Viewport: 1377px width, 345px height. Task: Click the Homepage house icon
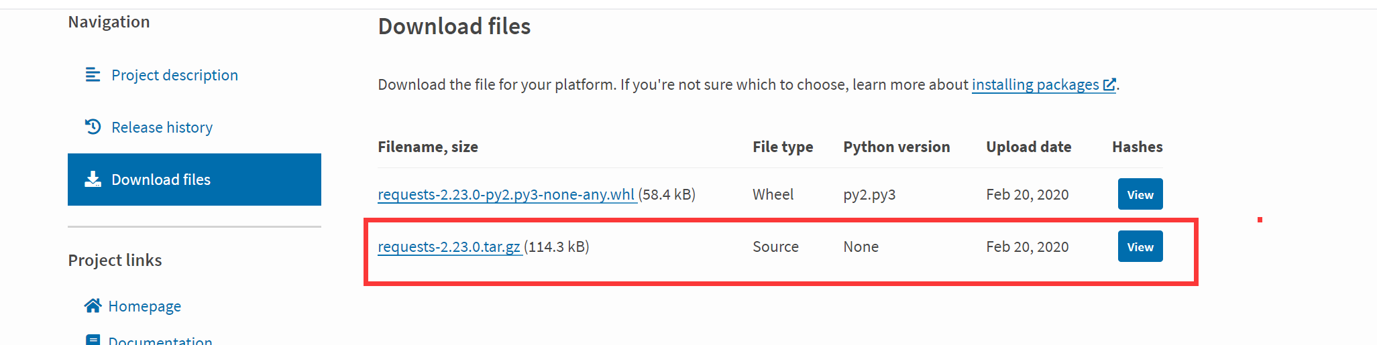(x=93, y=305)
